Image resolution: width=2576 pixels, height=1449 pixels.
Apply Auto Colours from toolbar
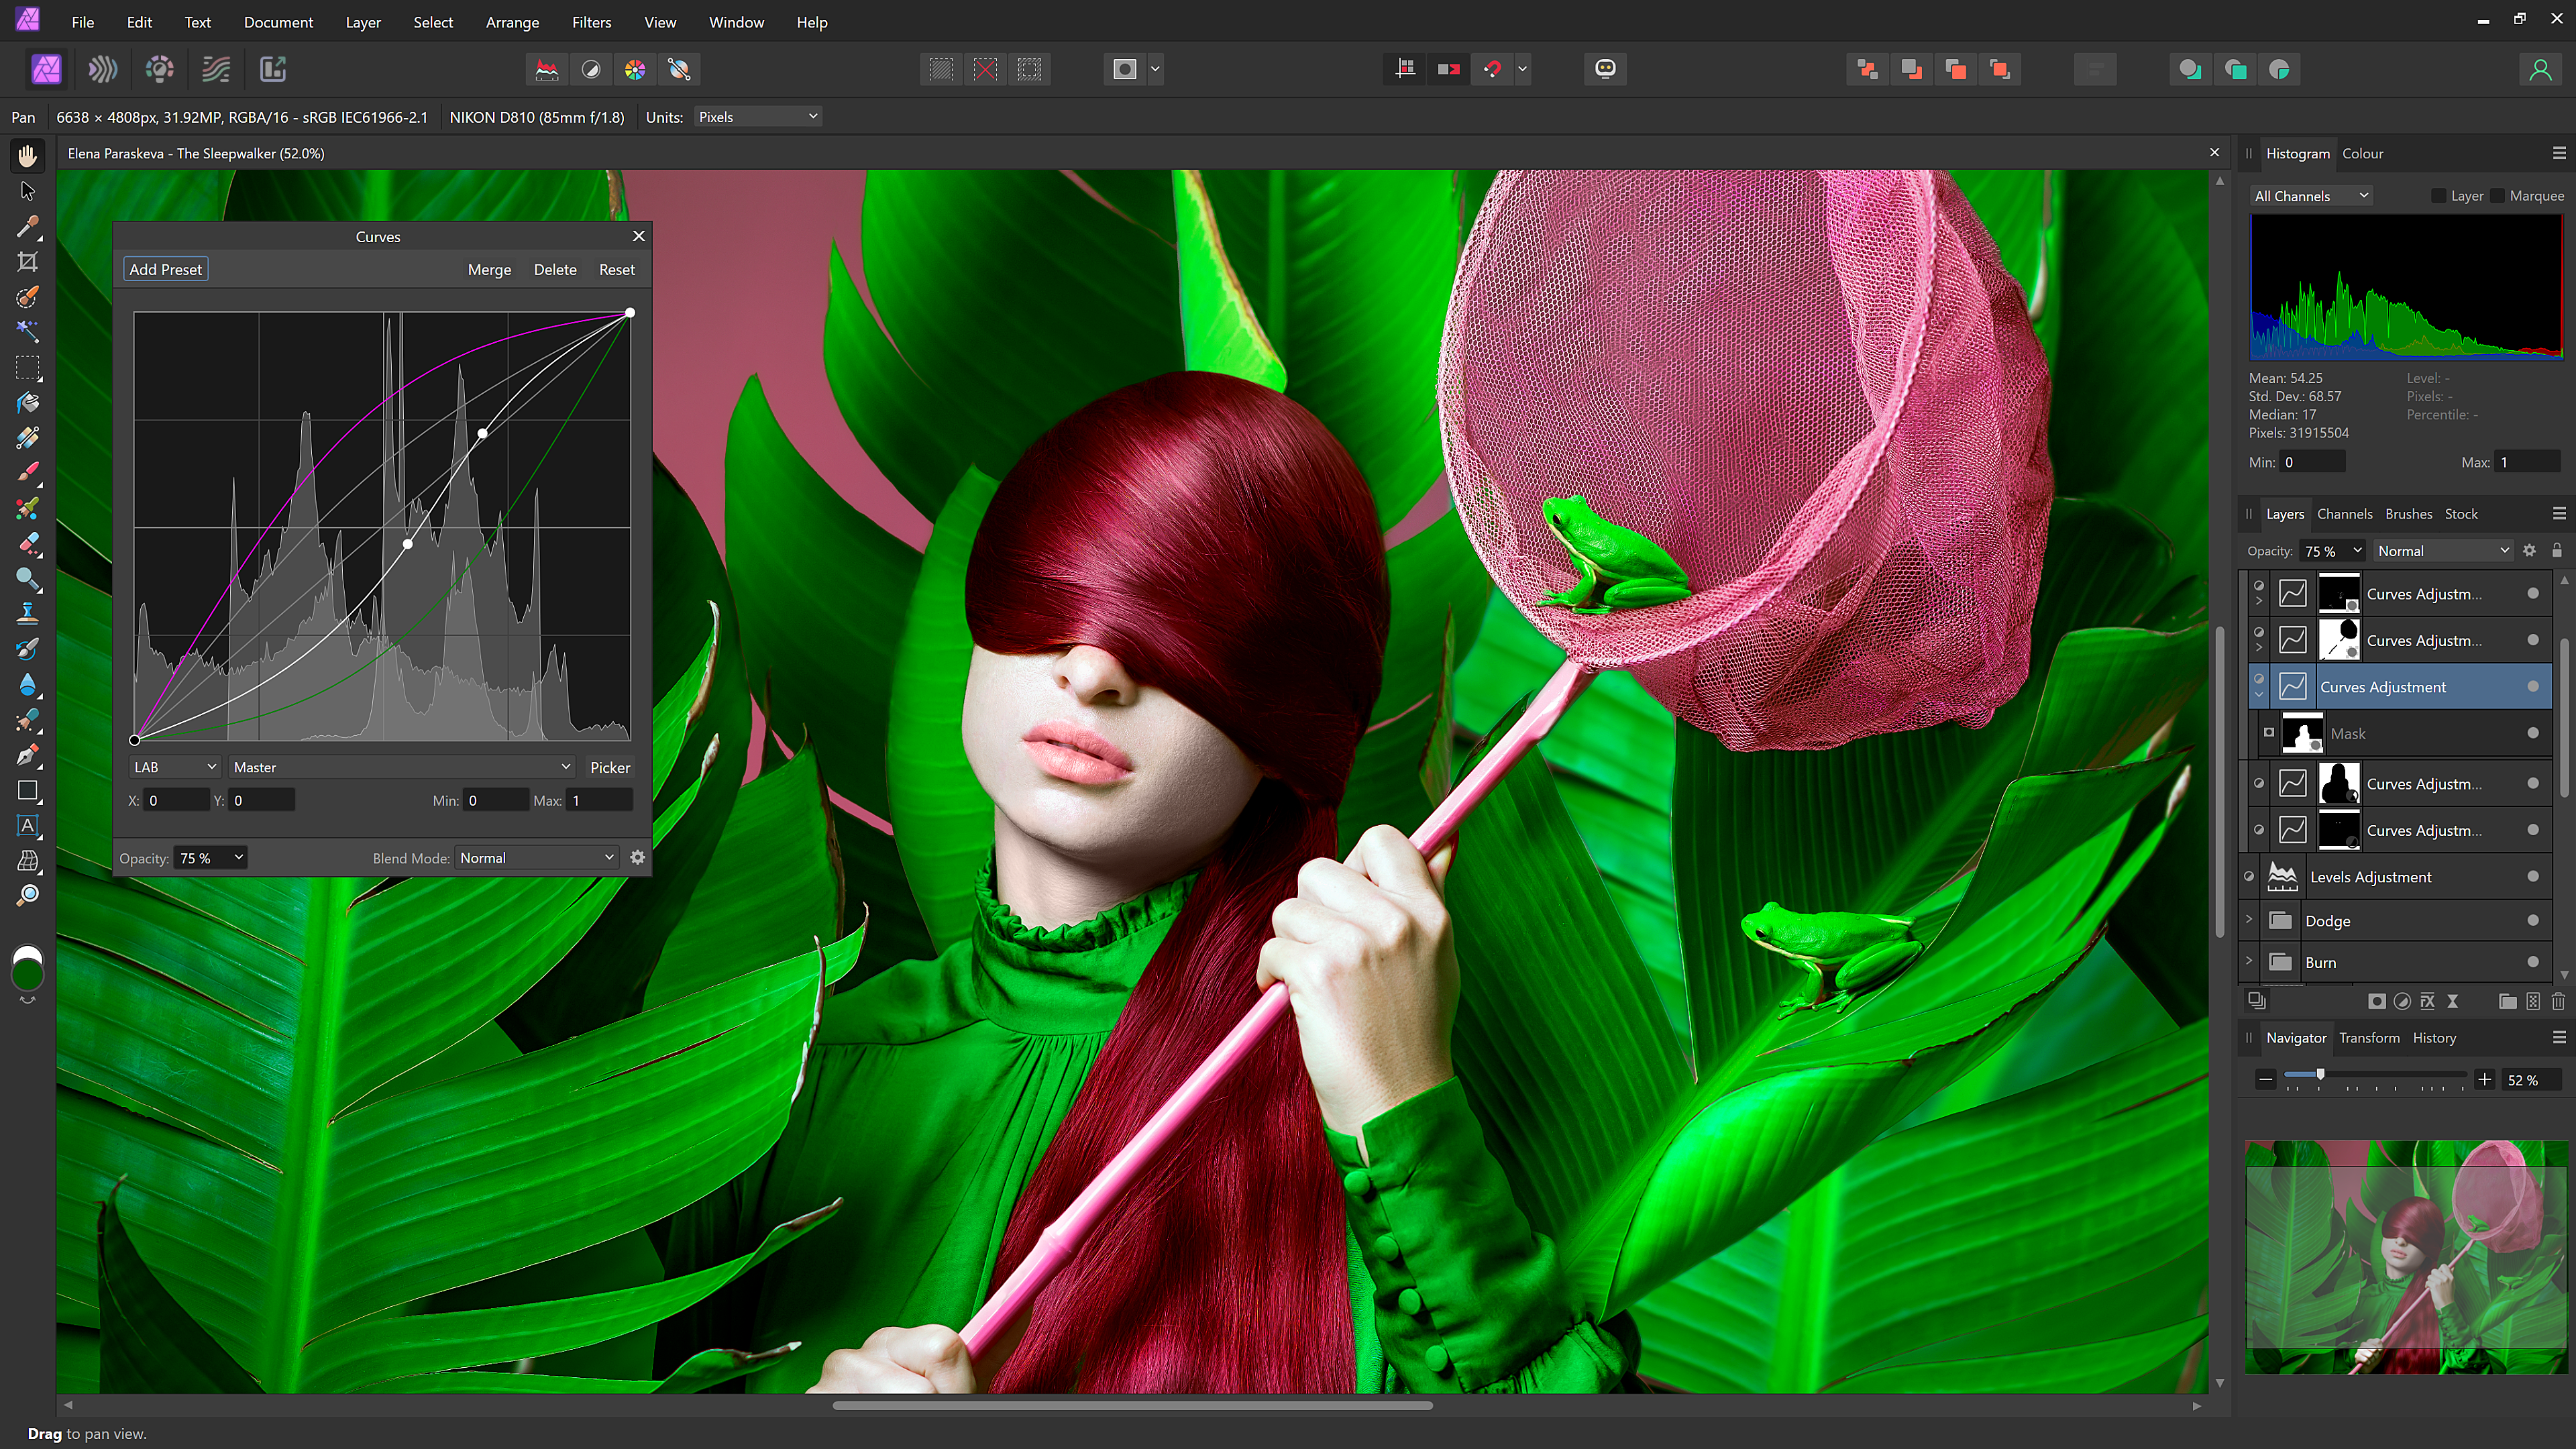[635, 69]
